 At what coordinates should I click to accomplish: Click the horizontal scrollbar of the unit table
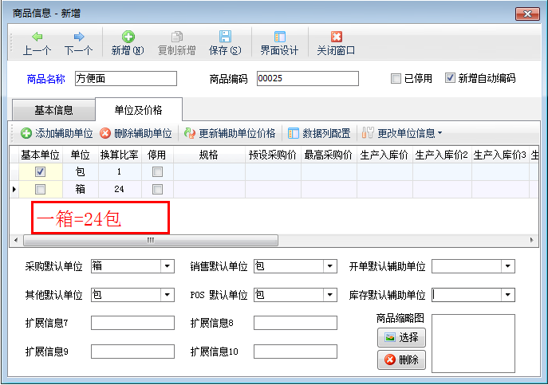pos(148,240)
